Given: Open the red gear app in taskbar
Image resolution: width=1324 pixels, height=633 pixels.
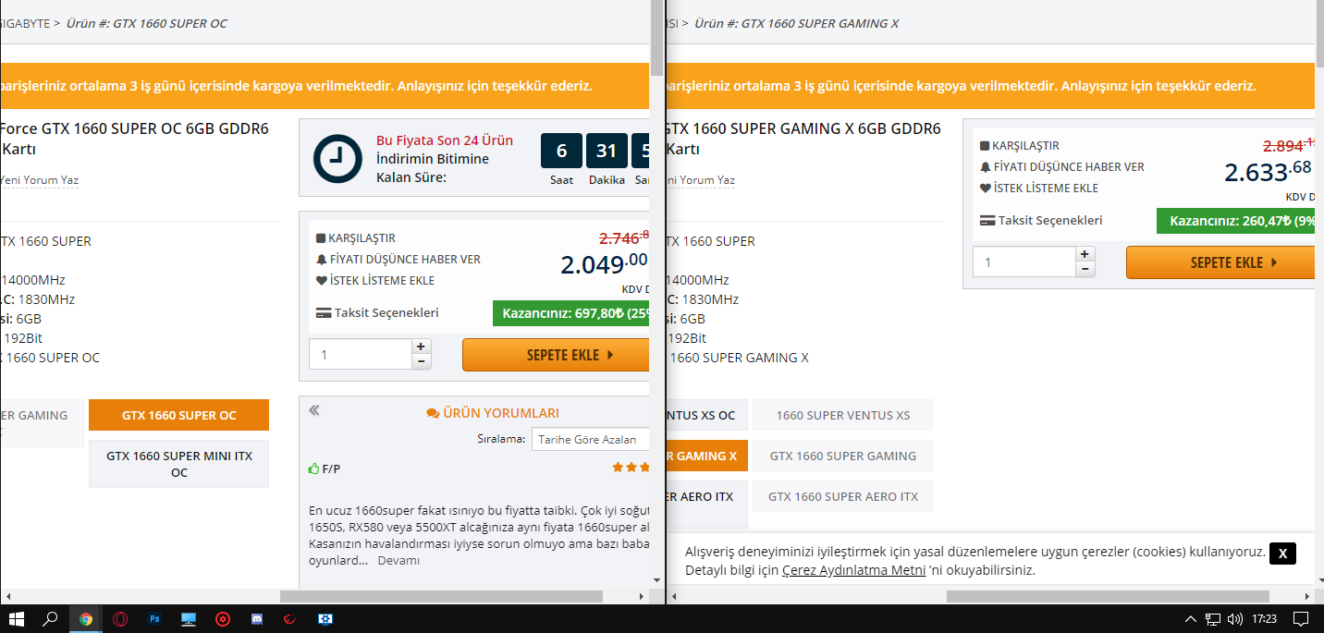Looking at the screenshot, I should (223, 619).
